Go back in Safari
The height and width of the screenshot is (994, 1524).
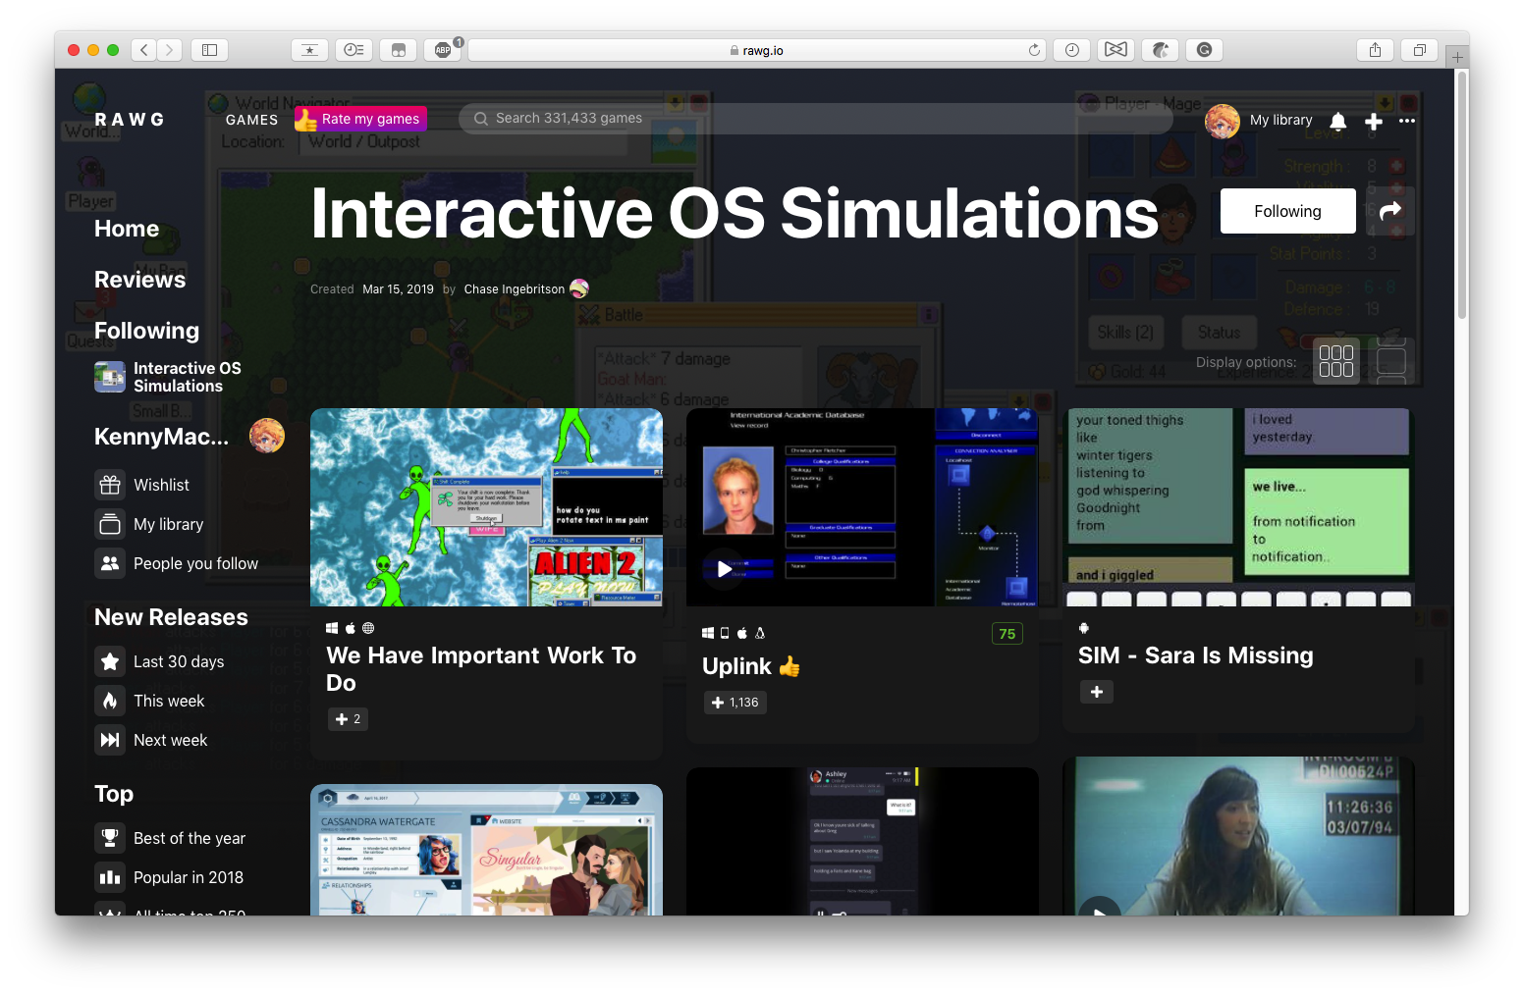[x=143, y=50]
